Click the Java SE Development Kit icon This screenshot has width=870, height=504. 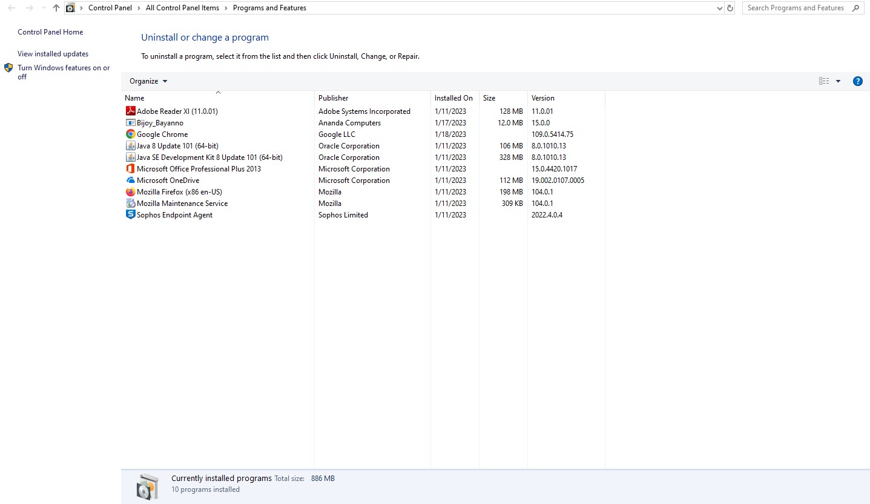pos(130,157)
